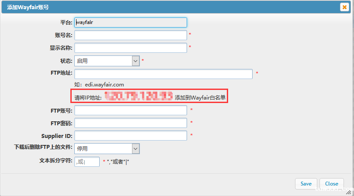This screenshot has height=196, width=354.
Task: Click the resize grip at the dialog corner
Action: [349, 192]
